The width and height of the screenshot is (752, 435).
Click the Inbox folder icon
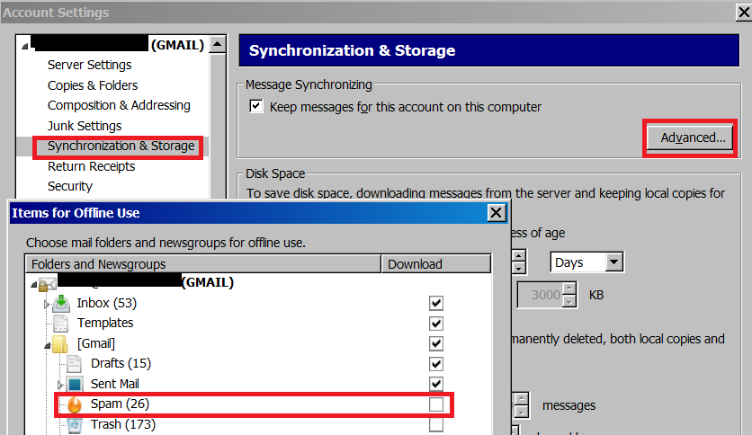(x=61, y=304)
